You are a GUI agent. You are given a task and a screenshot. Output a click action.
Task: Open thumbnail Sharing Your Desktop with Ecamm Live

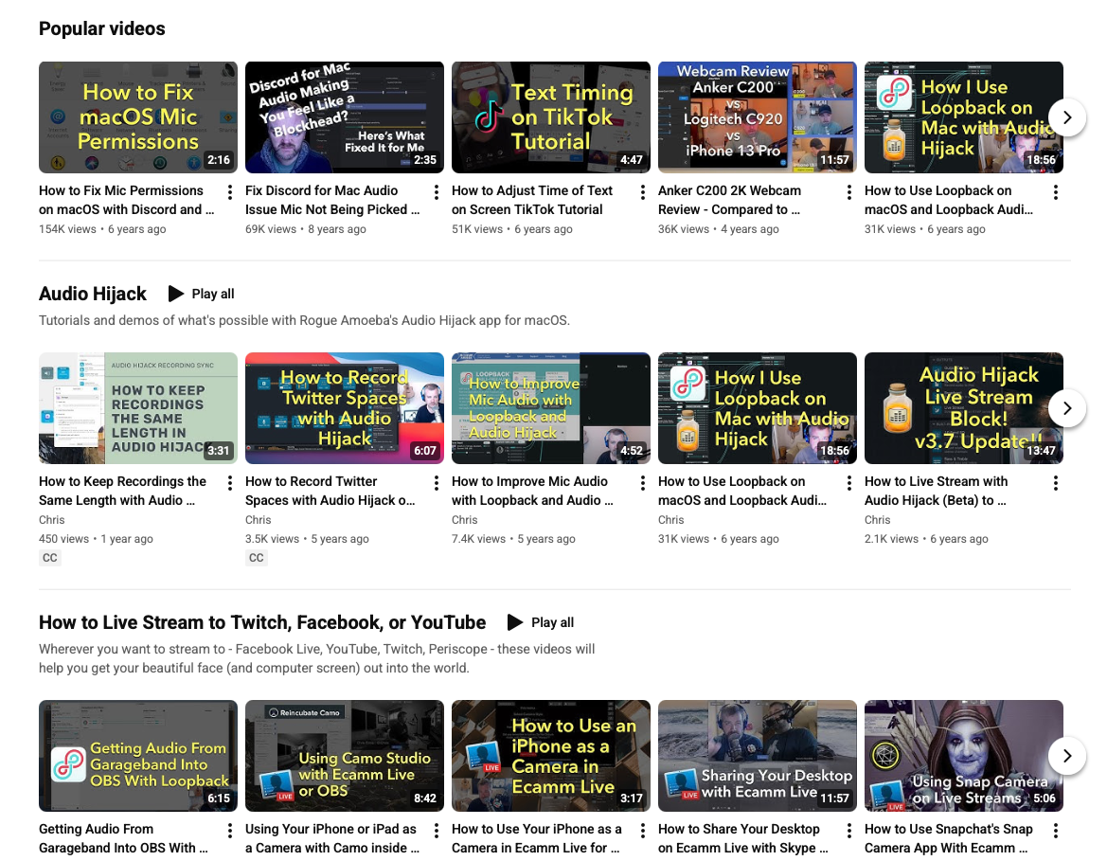758,756
